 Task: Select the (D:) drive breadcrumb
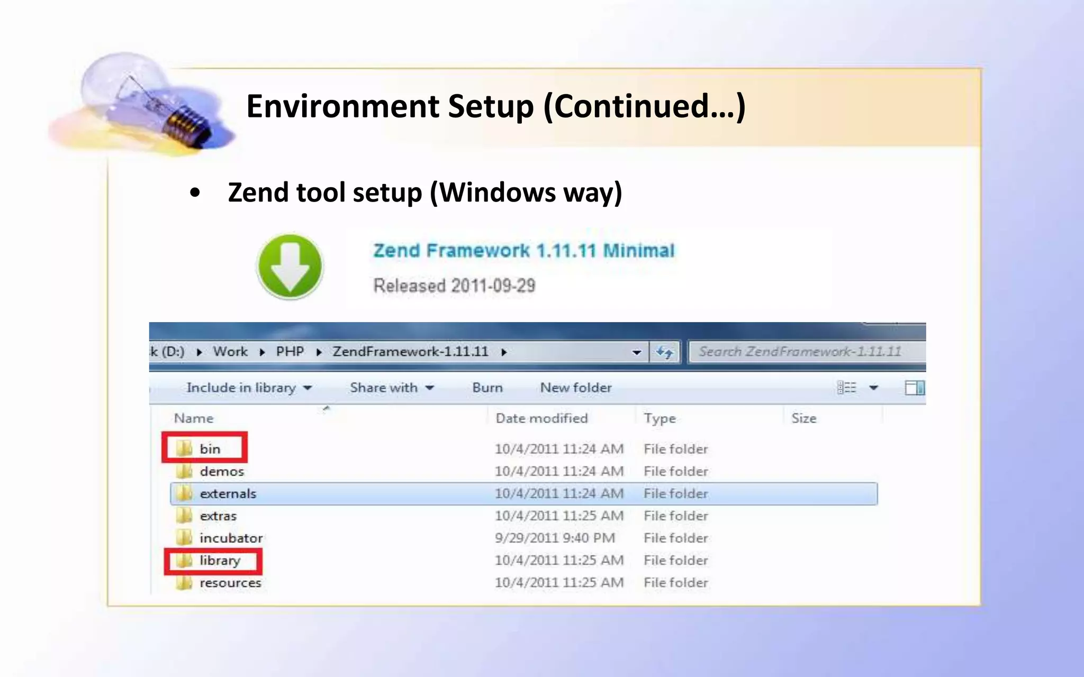(167, 352)
